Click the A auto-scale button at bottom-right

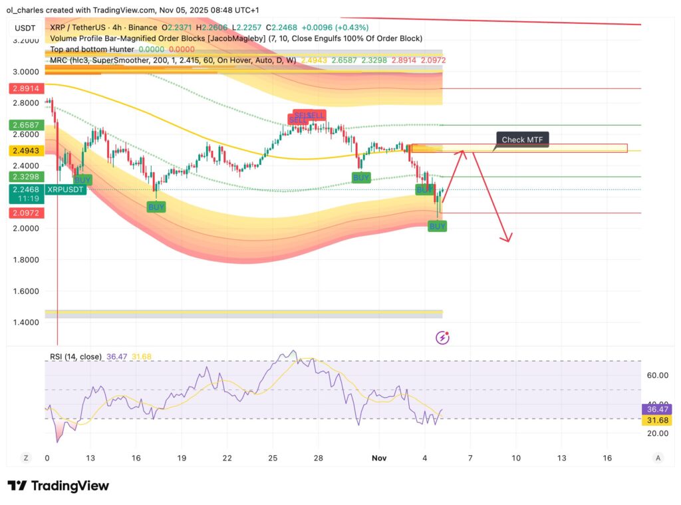(x=657, y=458)
